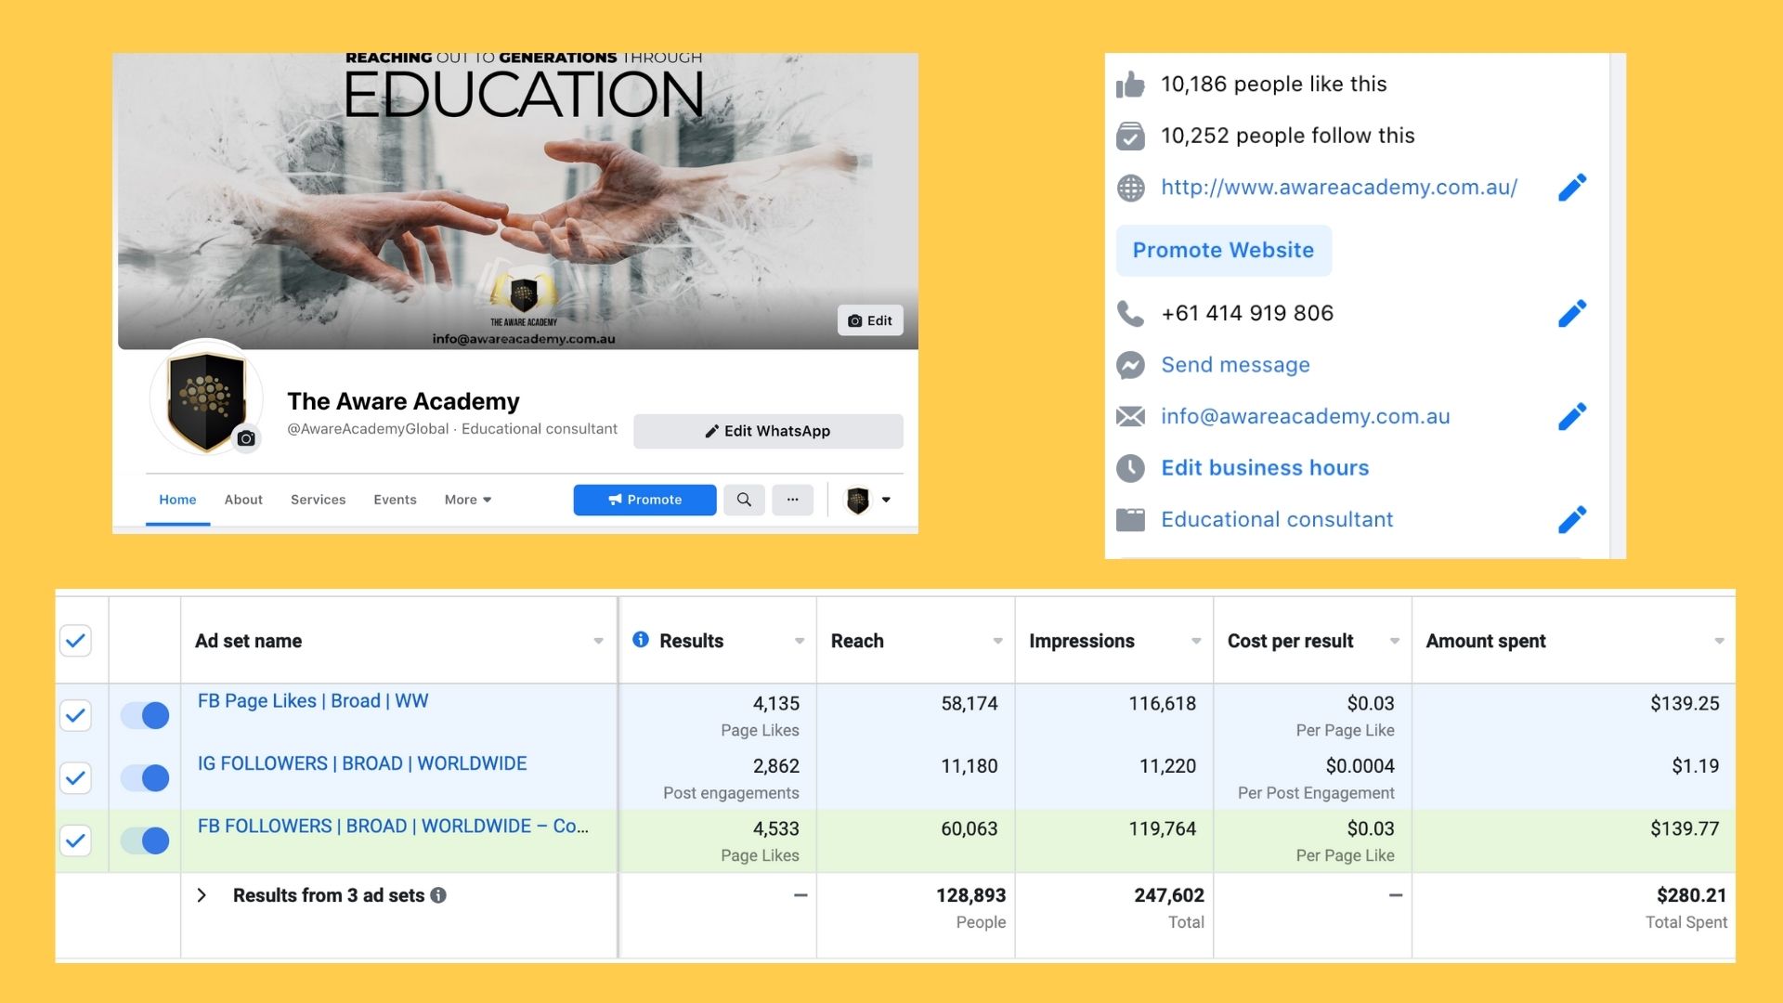Open the search magnifier on page

(x=744, y=500)
